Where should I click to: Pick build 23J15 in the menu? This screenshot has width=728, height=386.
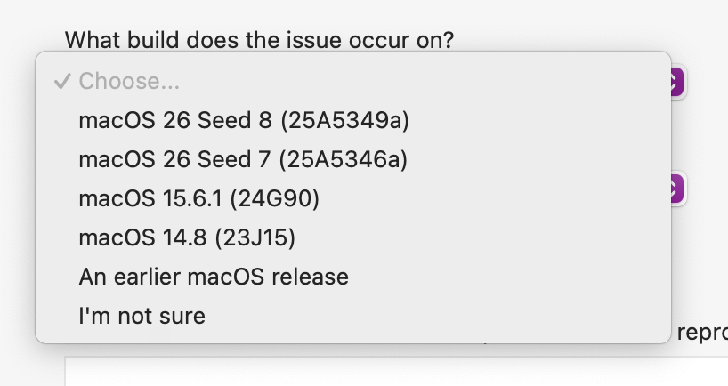coord(187,238)
